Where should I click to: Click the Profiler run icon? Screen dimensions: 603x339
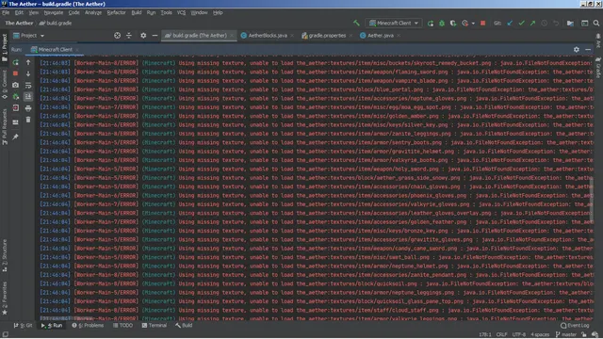[x=464, y=24]
